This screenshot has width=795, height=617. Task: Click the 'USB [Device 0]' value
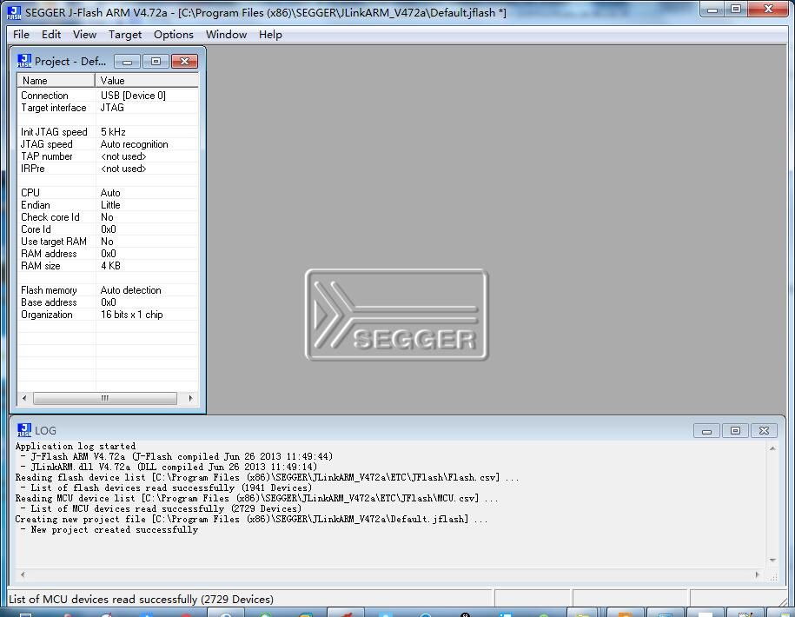click(133, 96)
